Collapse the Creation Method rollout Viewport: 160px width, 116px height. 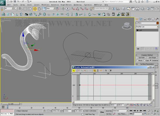(x=147, y=55)
